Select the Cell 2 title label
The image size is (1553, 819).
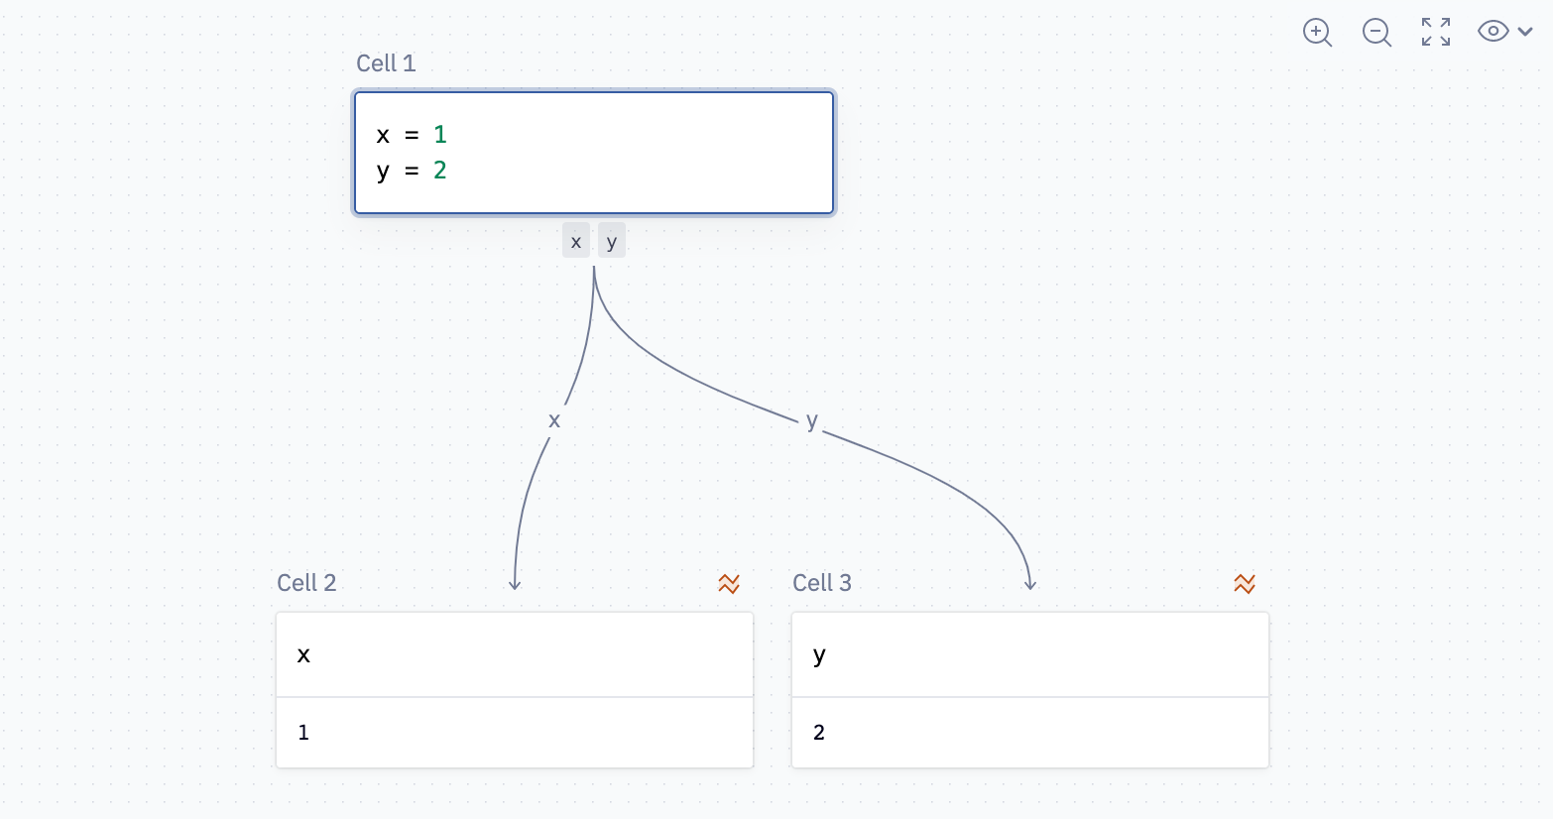(306, 583)
